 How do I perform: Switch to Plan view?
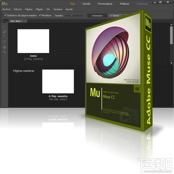pos(72,4)
